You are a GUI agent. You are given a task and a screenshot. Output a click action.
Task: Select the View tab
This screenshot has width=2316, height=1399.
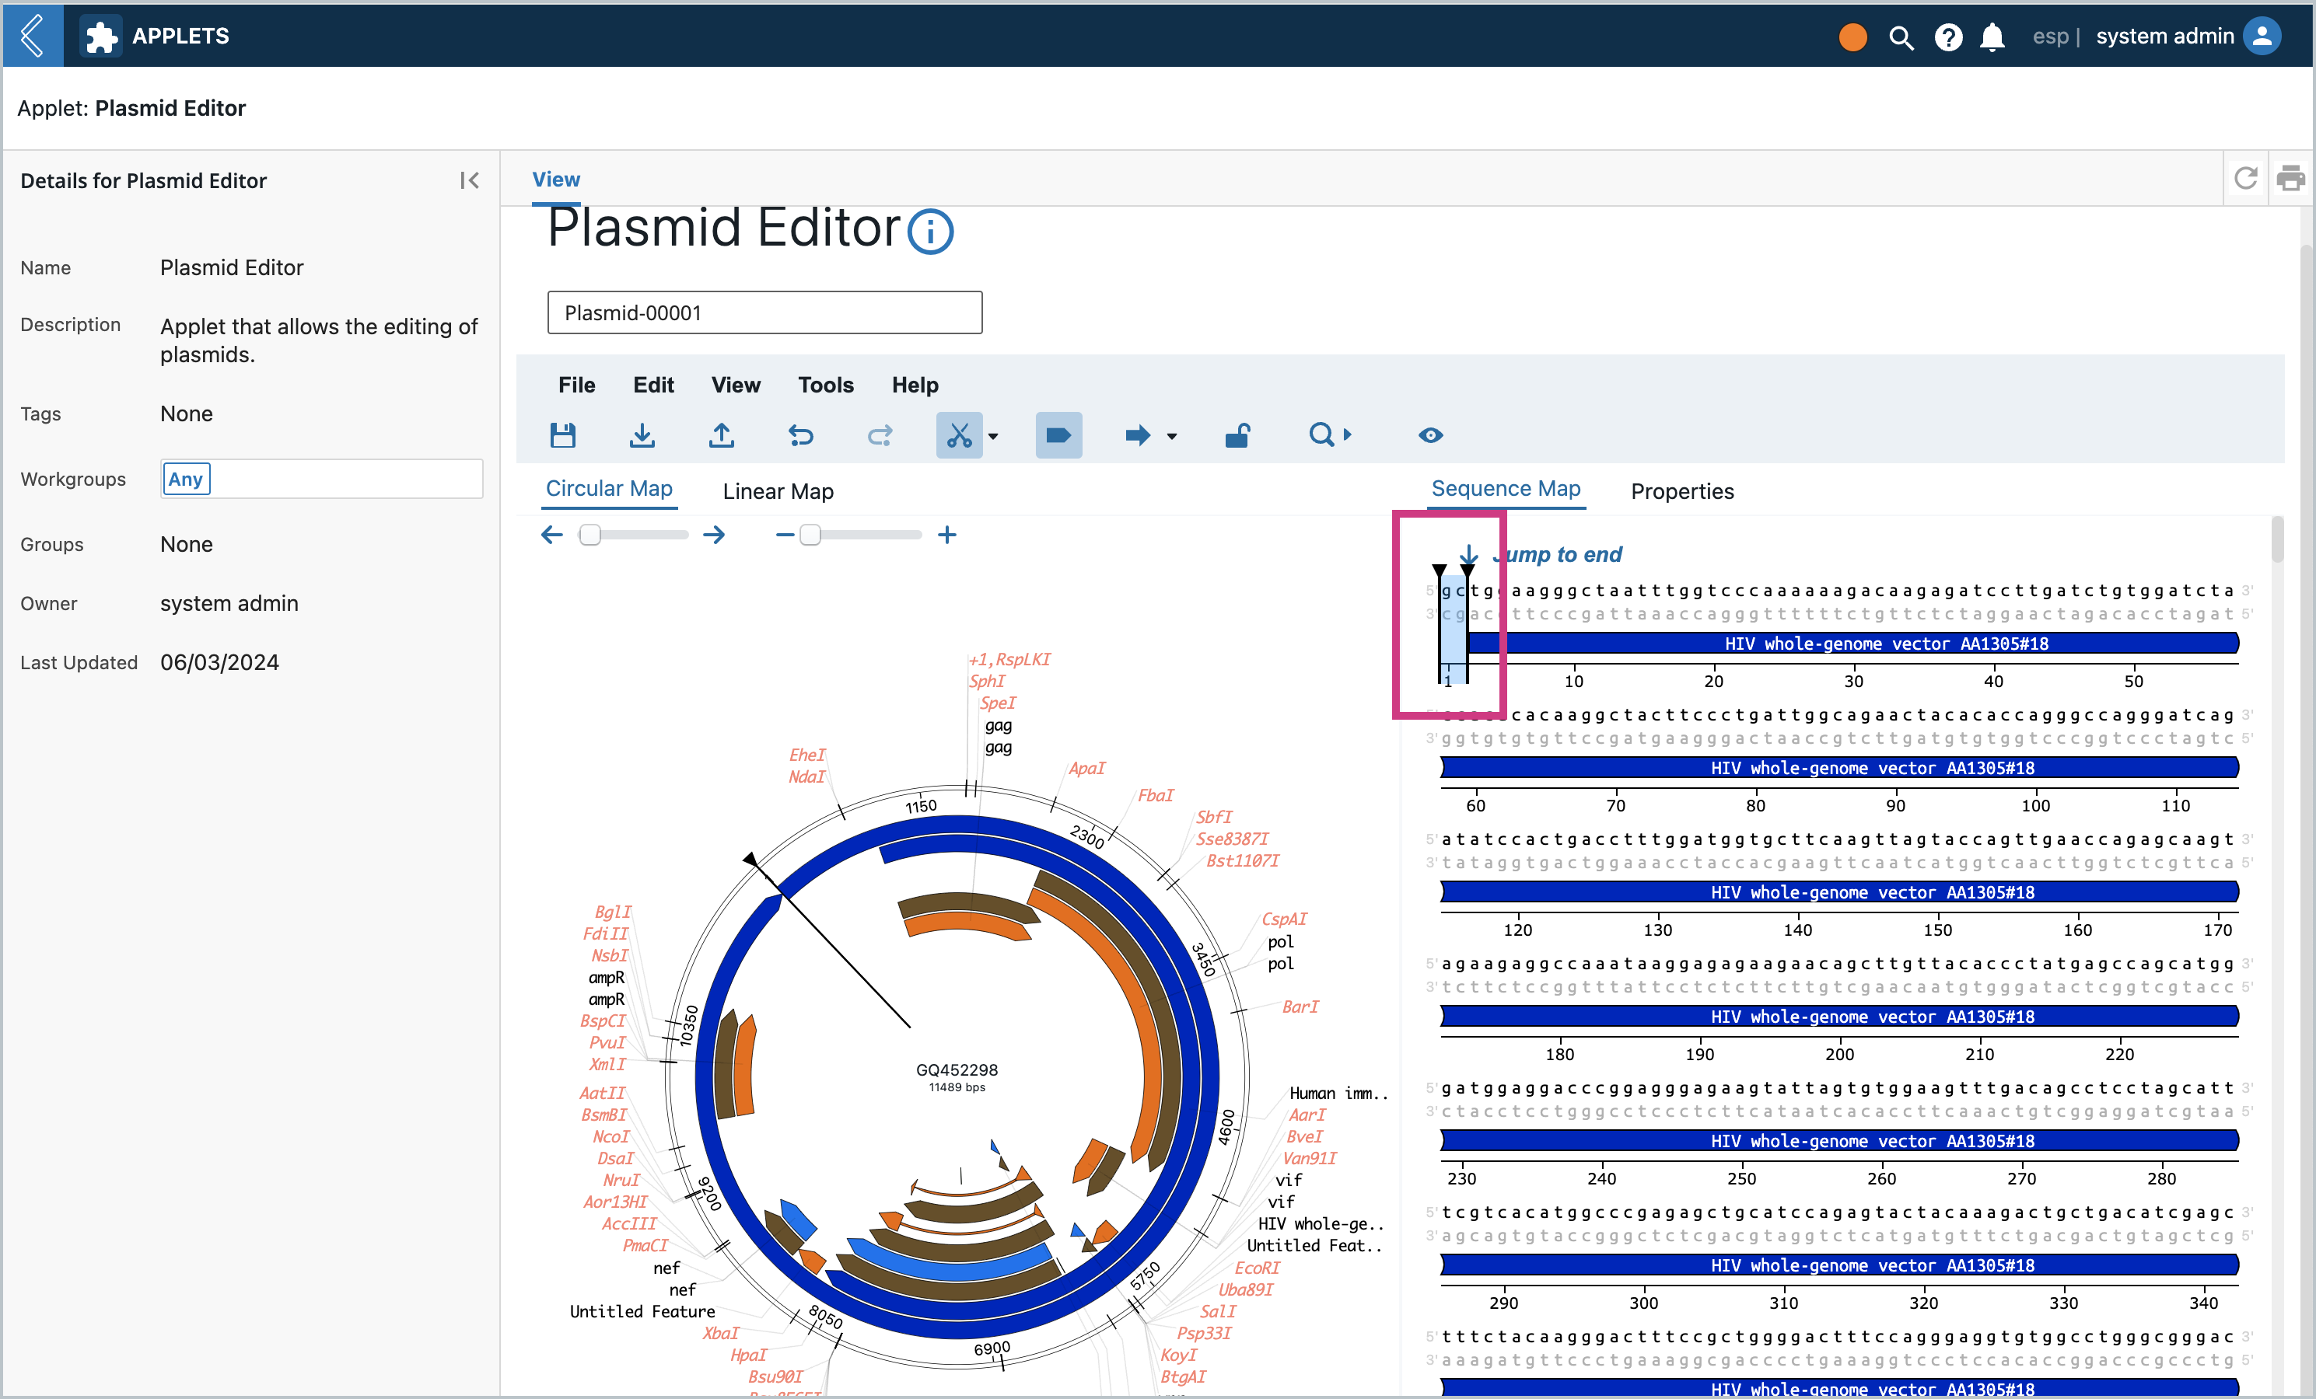pyautogui.click(x=556, y=179)
